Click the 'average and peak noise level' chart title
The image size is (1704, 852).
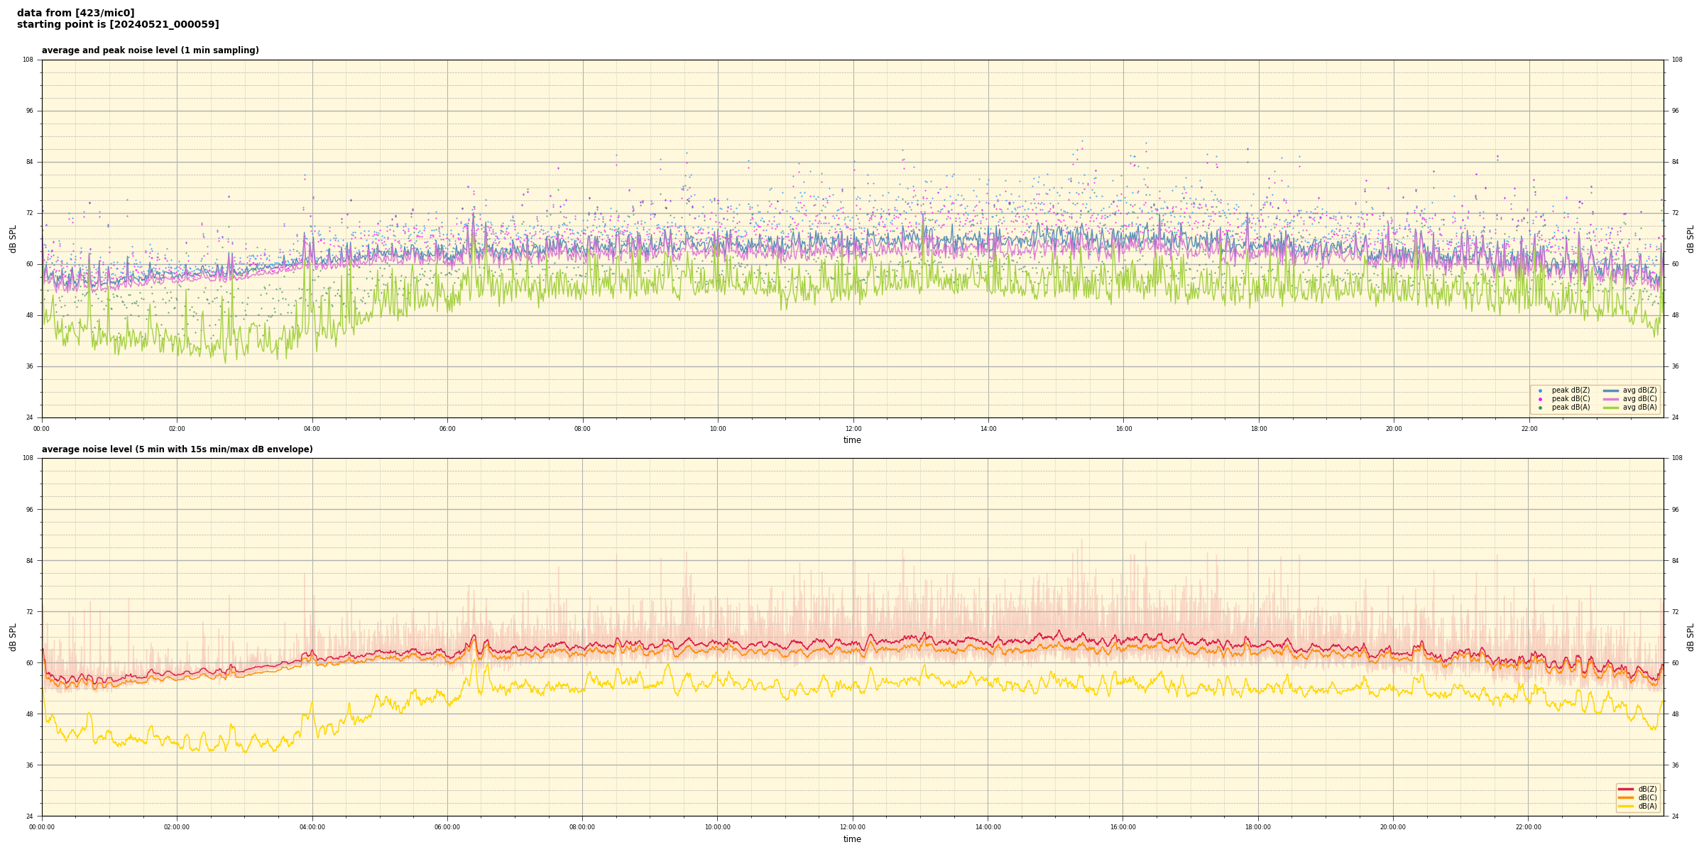[150, 50]
